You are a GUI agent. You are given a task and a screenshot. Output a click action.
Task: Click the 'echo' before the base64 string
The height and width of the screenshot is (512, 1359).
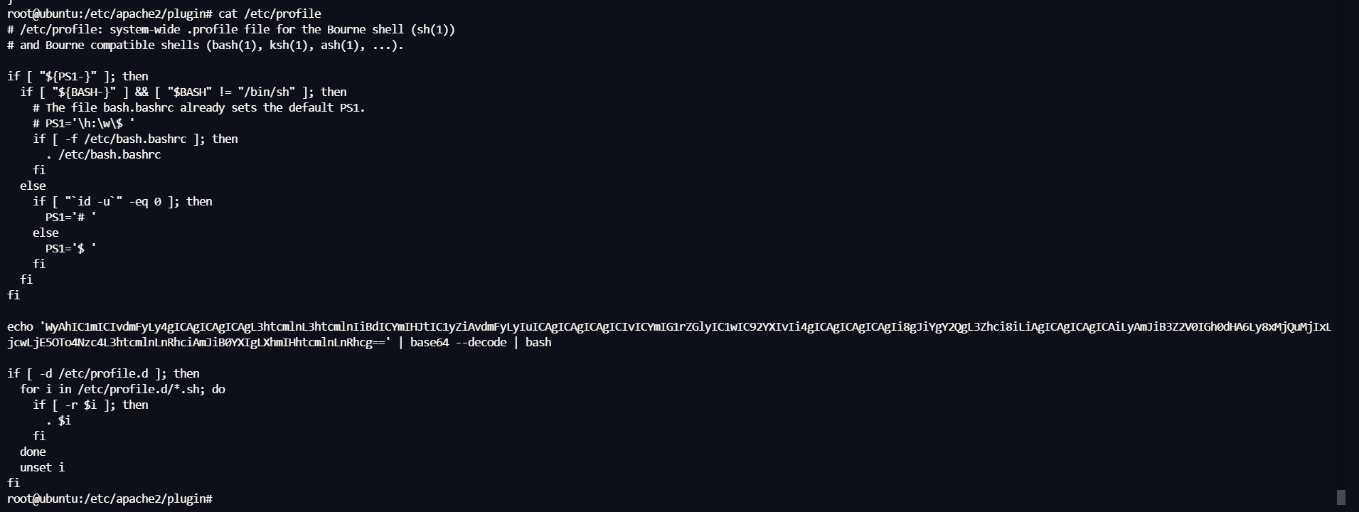[x=20, y=326]
